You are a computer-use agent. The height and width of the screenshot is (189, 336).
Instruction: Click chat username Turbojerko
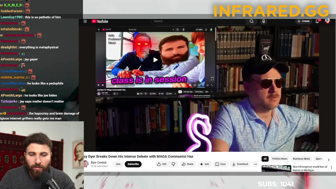point(9,101)
